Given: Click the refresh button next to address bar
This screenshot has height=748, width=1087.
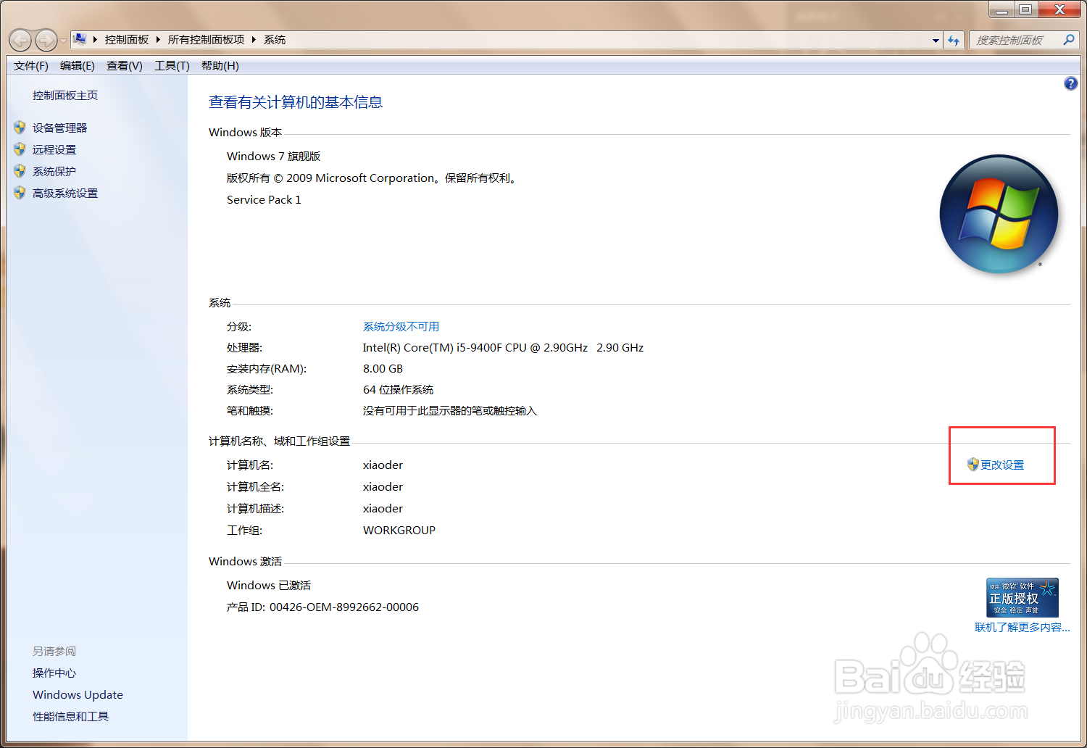Looking at the screenshot, I should point(954,41).
